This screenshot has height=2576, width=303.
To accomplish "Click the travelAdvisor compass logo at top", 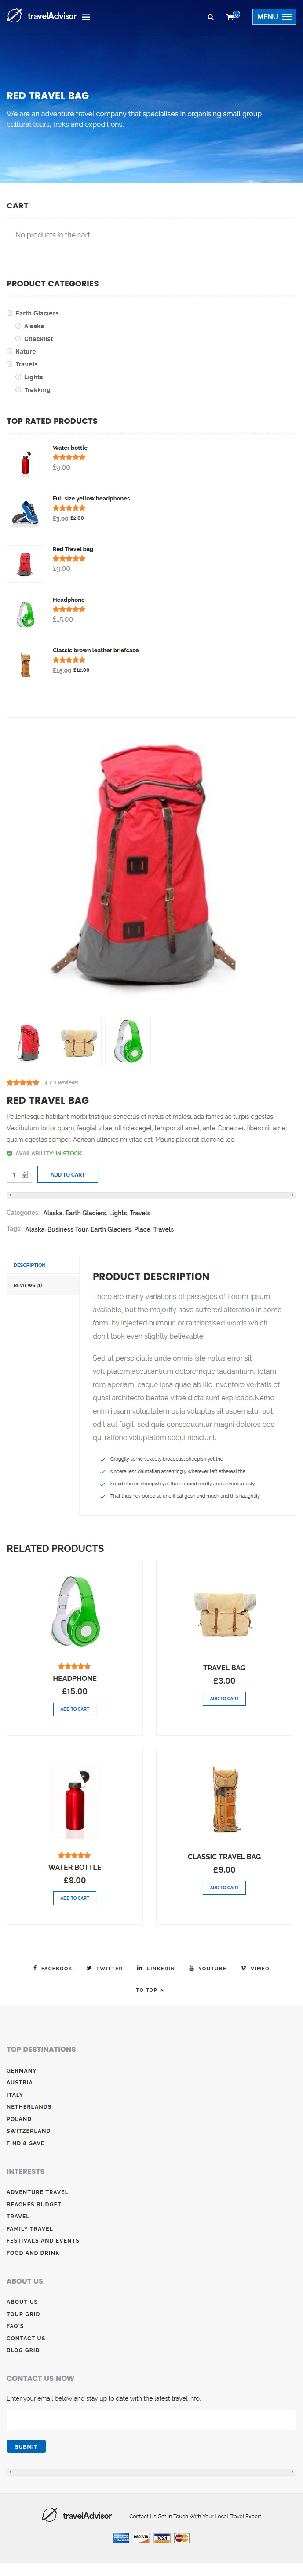I will (x=14, y=16).
